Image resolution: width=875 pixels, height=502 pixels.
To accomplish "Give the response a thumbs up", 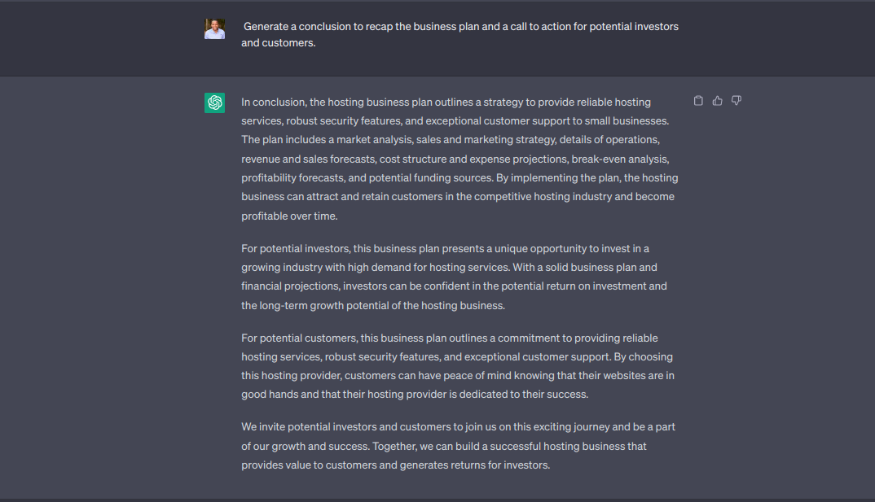I will (717, 101).
